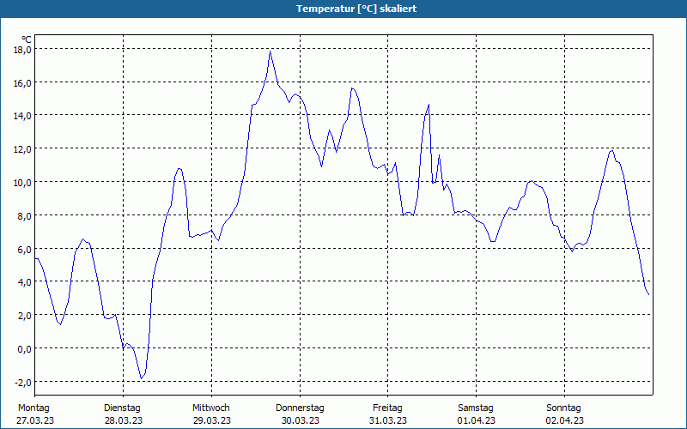This screenshot has width=687, height=429.
Task: Click the Freitag day label
Action: [387, 408]
